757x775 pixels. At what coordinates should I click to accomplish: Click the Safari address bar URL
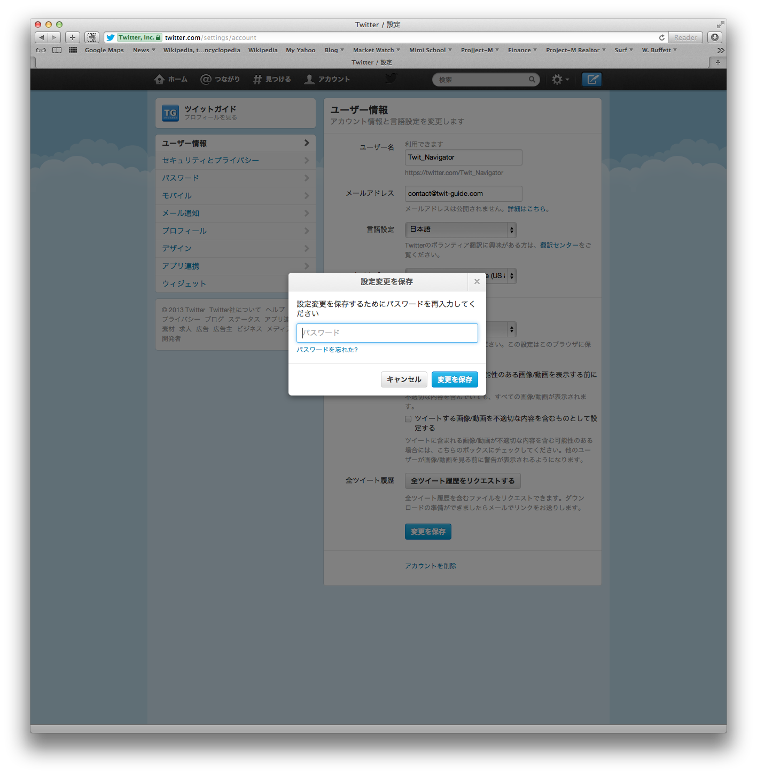210,38
